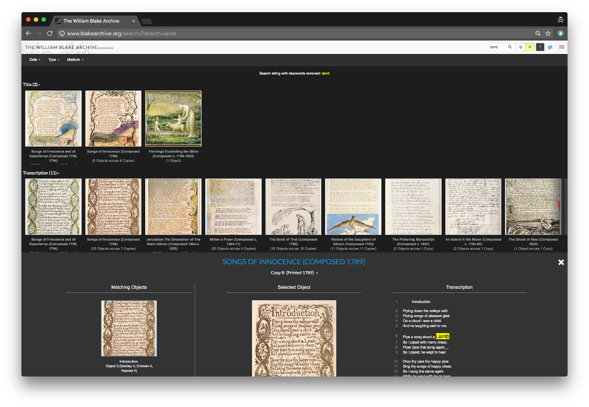Open The Pickering Manuscript thumbnail

pyautogui.click(x=413, y=207)
